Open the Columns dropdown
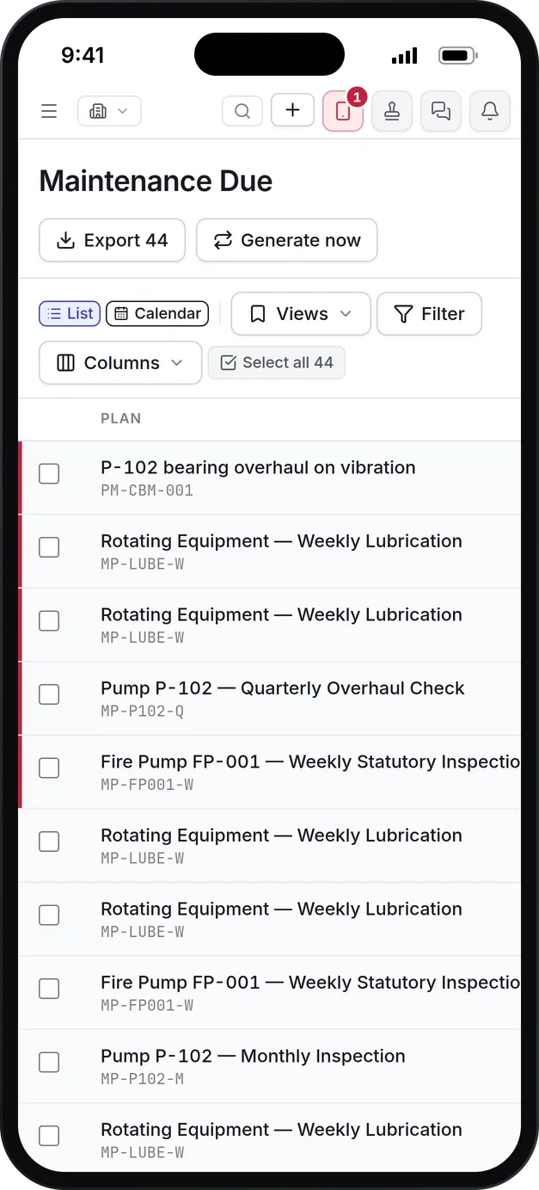 pyautogui.click(x=120, y=363)
